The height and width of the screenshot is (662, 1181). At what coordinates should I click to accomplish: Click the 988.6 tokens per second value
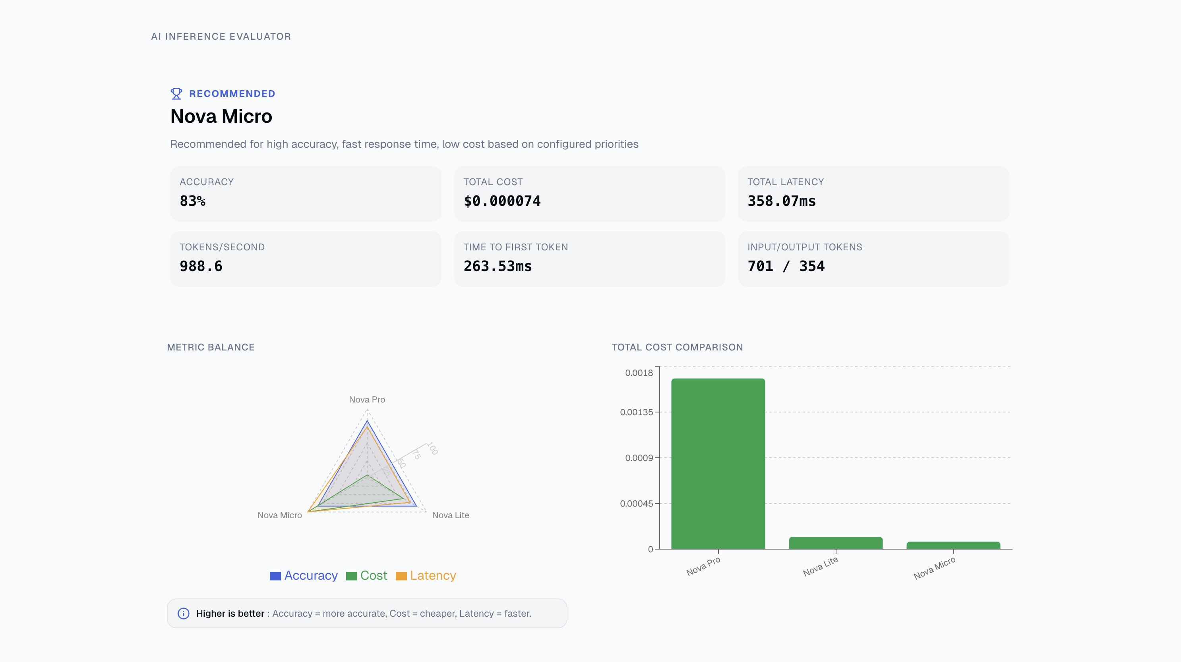pyautogui.click(x=201, y=266)
